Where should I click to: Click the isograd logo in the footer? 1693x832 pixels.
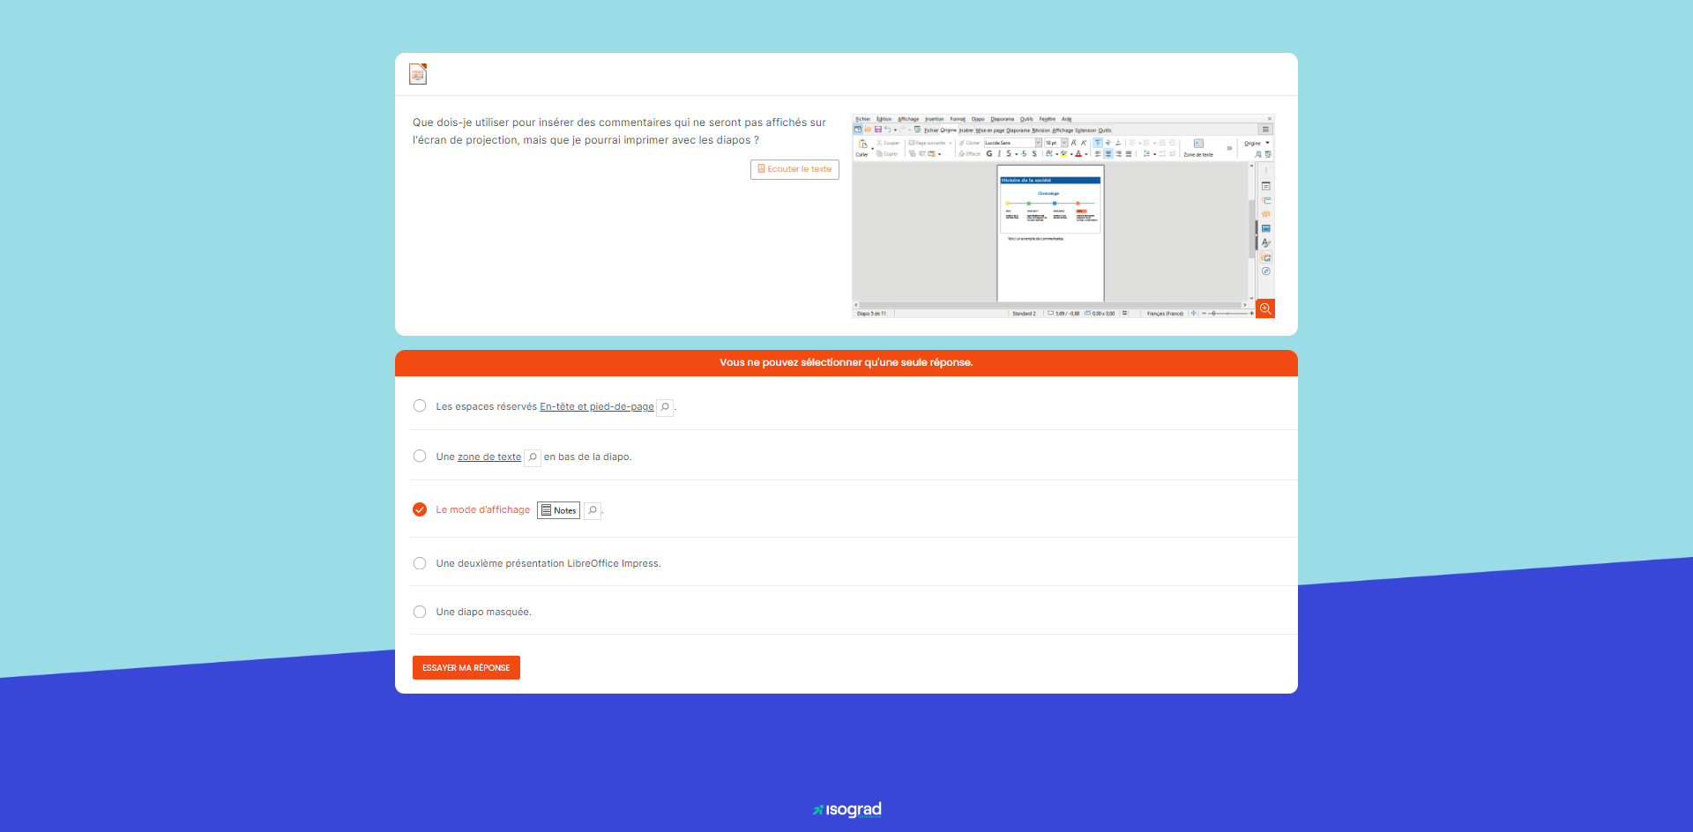(x=846, y=809)
